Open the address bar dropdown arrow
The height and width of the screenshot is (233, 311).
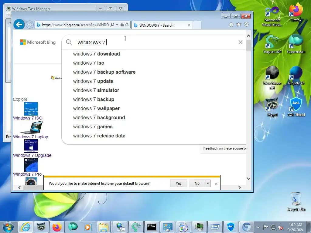tap(117, 25)
